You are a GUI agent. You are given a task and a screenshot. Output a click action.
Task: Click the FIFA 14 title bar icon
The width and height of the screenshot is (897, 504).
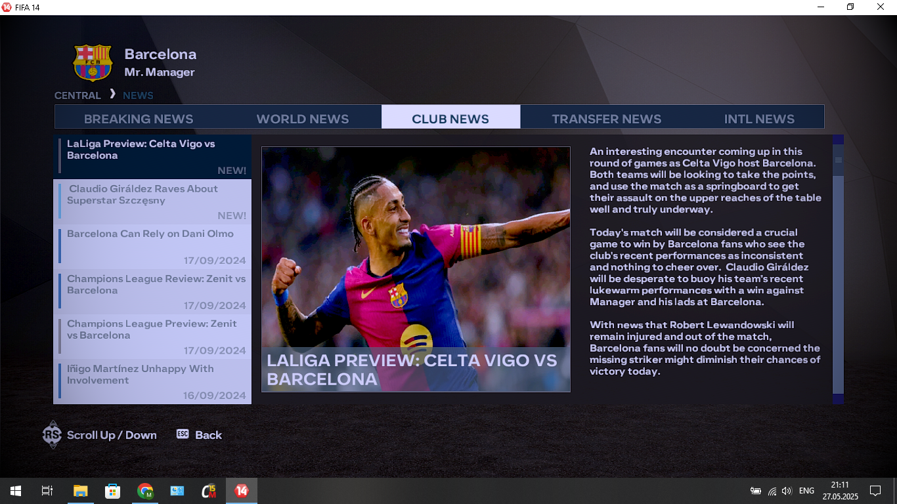7,7
